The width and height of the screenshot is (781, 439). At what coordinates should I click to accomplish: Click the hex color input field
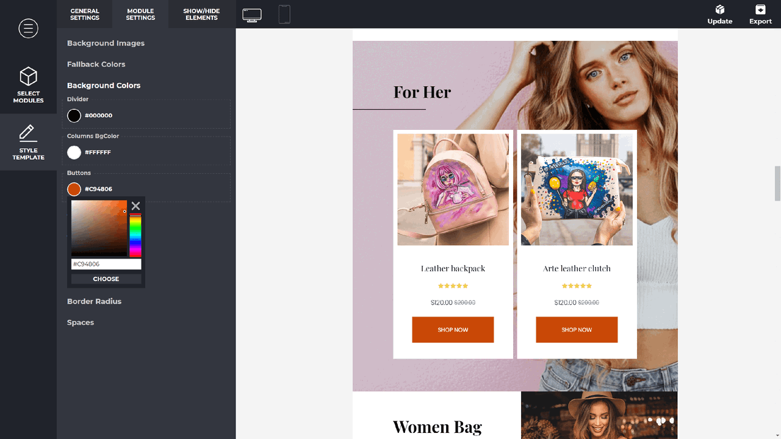[x=106, y=264]
